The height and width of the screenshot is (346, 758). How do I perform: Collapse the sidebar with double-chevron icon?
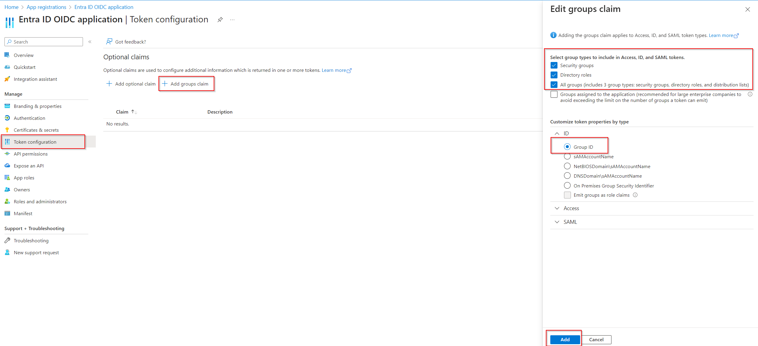coord(90,42)
